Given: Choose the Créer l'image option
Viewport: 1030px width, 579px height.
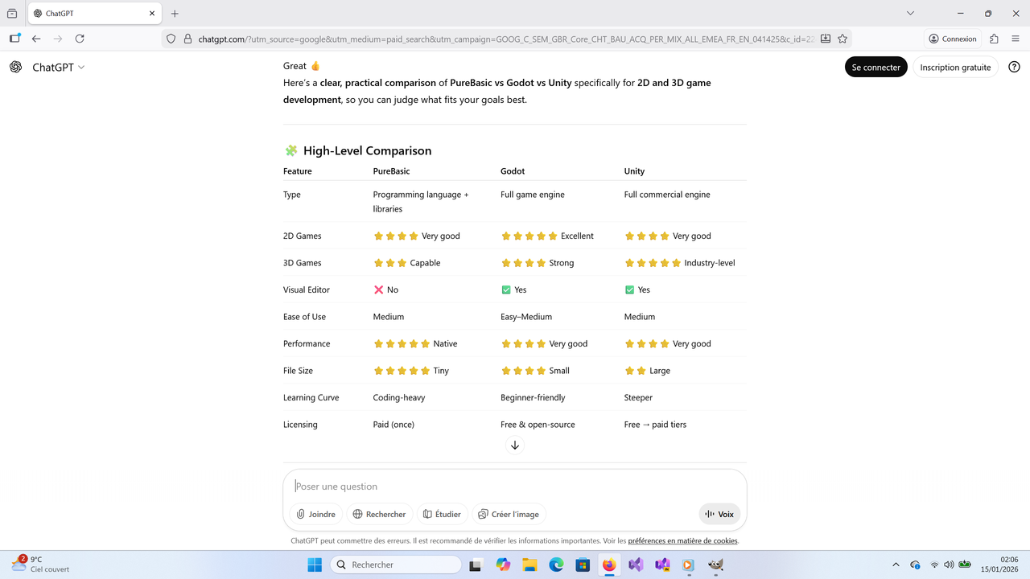Looking at the screenshot, I should coord(509,514).
